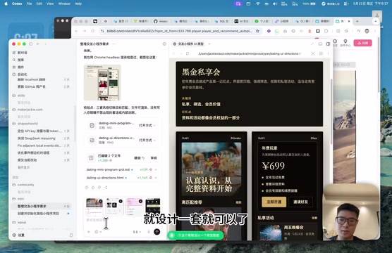Go back in the embedded preview browser
The width and height of the screenshot is (392, 253).
[174, 53]
